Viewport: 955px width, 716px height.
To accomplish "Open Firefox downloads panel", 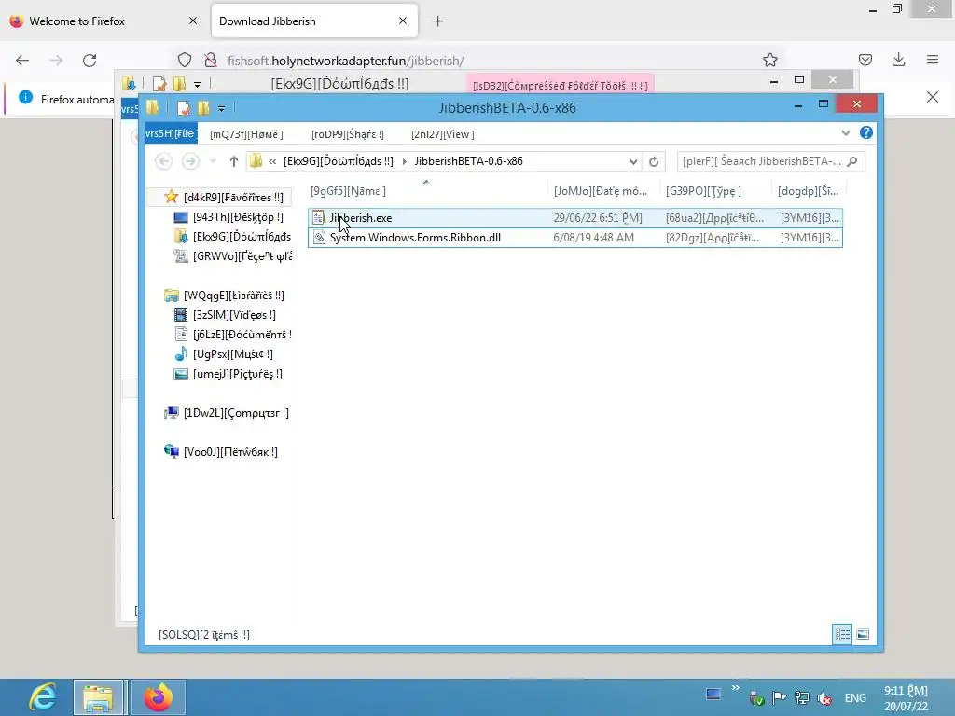I will (898, 60).
